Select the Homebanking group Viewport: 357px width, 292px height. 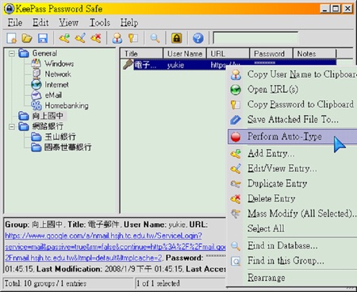[67, 106]
